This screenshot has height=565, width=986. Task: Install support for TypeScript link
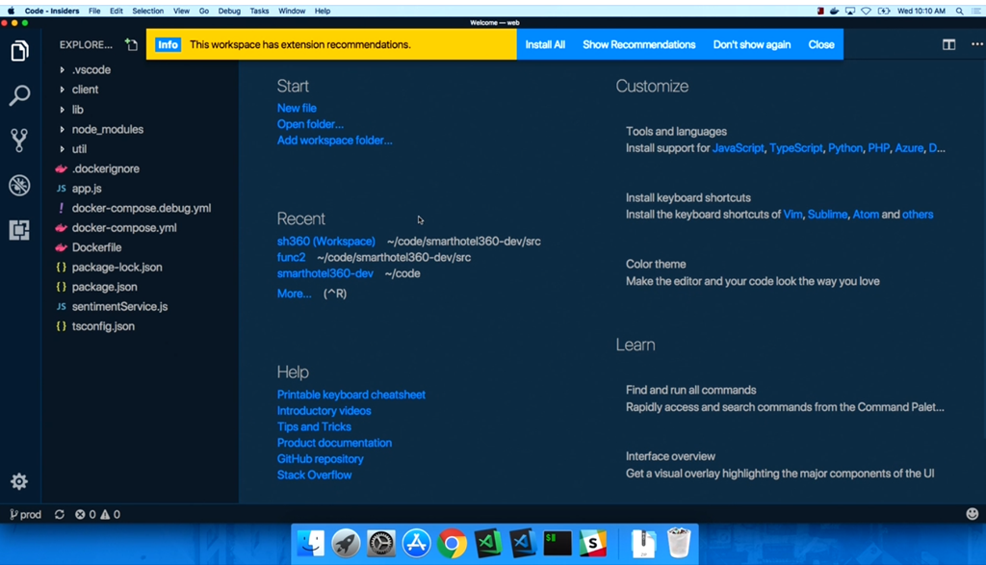pyautogui.click(x=795, y=148)
